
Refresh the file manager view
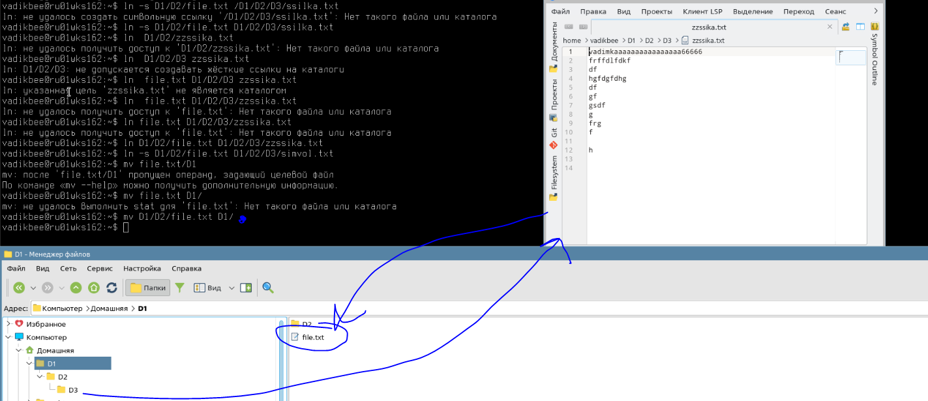tap(112, 288)
